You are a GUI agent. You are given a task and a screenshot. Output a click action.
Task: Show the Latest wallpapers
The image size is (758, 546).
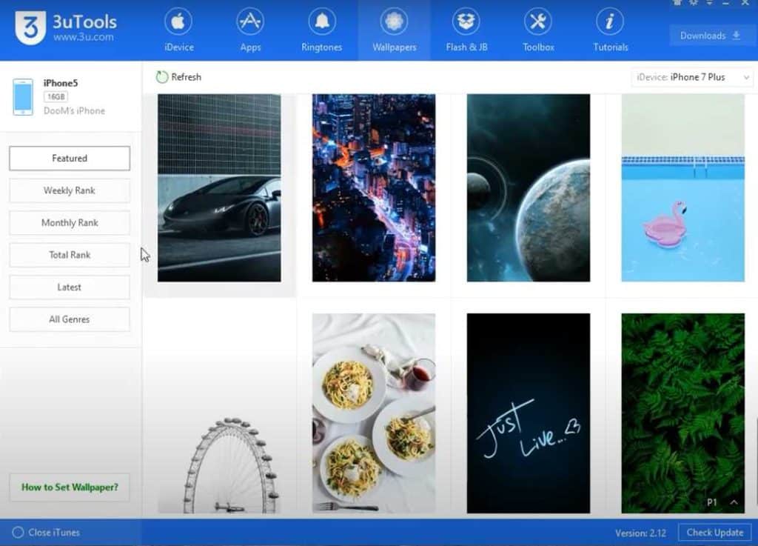[70, 287]
